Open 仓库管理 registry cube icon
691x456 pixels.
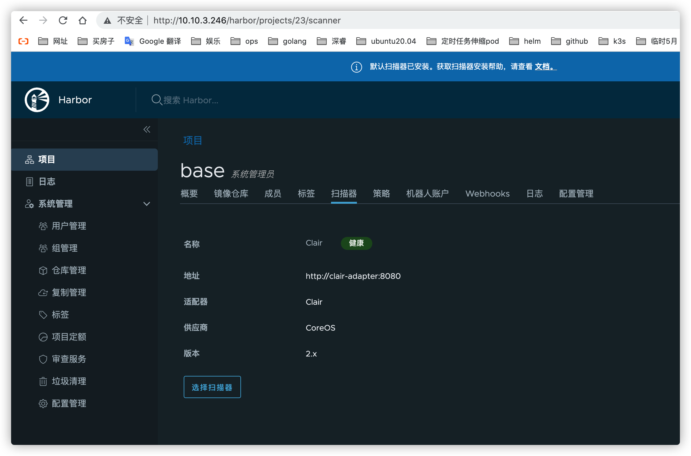point(43,271)
